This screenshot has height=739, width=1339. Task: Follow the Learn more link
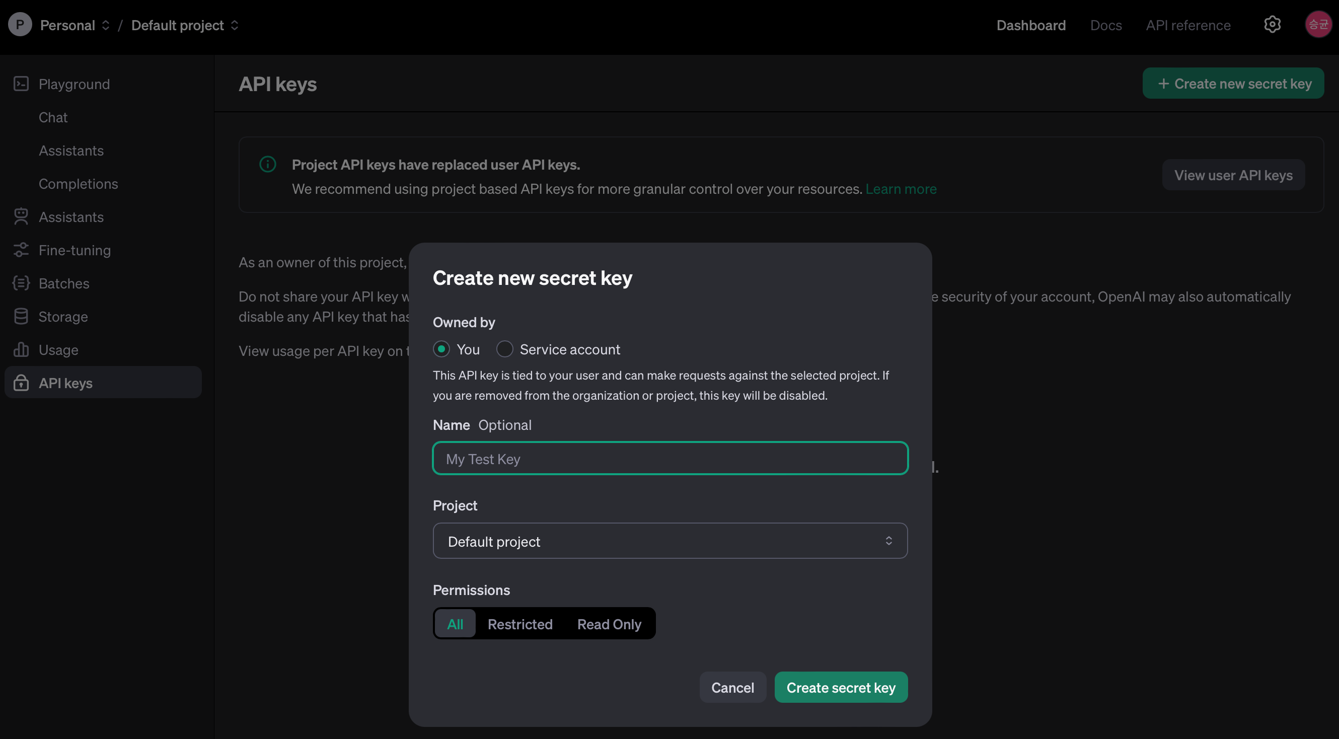[x=901, y=189]
